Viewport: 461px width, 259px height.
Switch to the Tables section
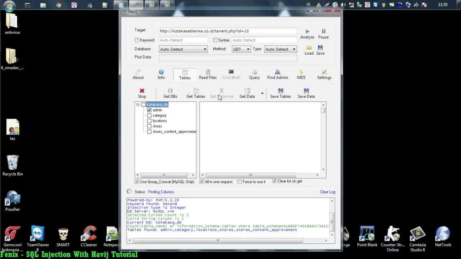pos(185,75)
